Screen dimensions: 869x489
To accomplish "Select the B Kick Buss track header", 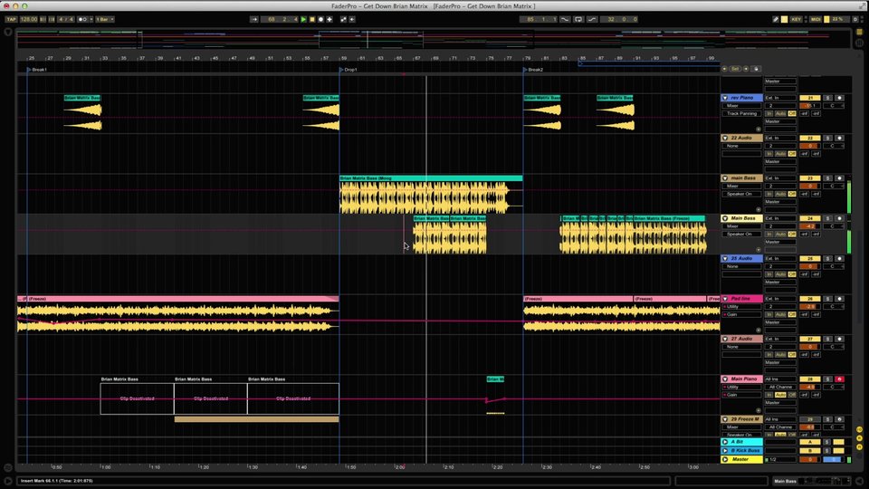I will (741, 450).
